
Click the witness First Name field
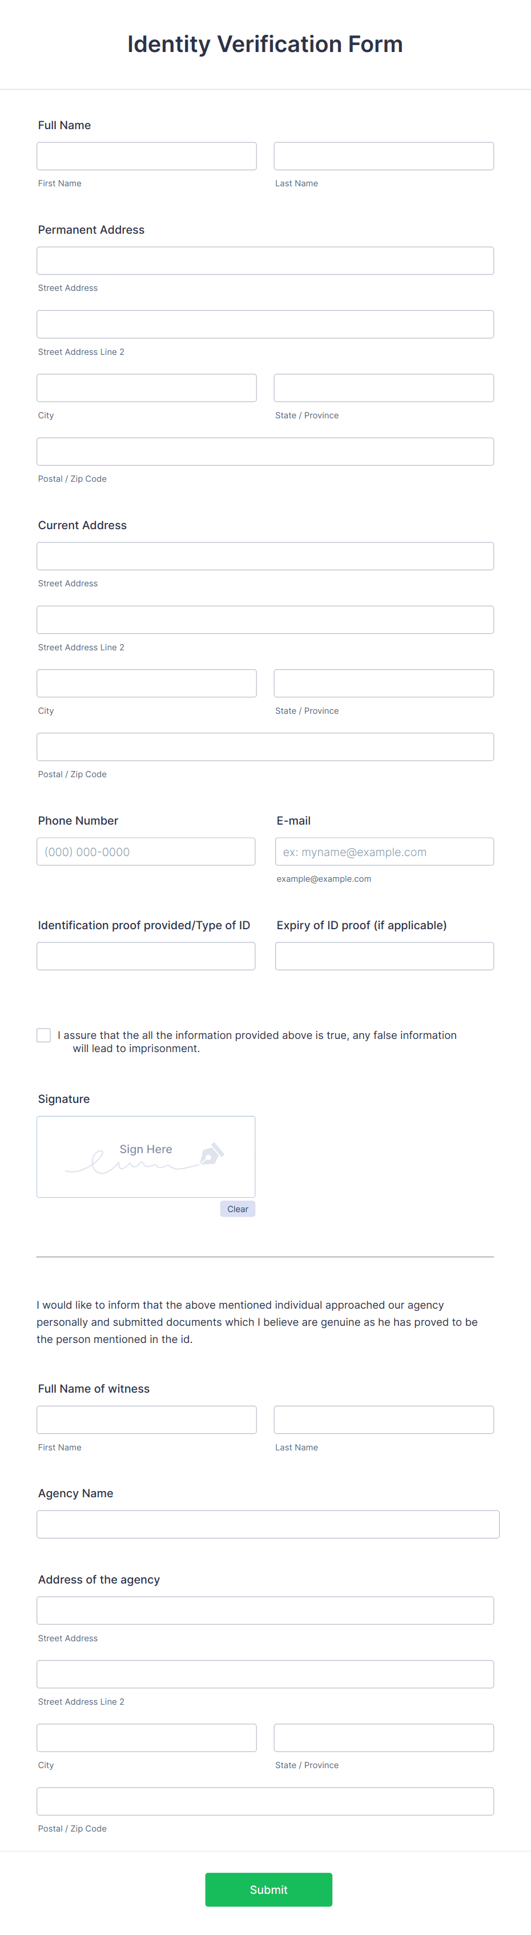(146, 1419)
